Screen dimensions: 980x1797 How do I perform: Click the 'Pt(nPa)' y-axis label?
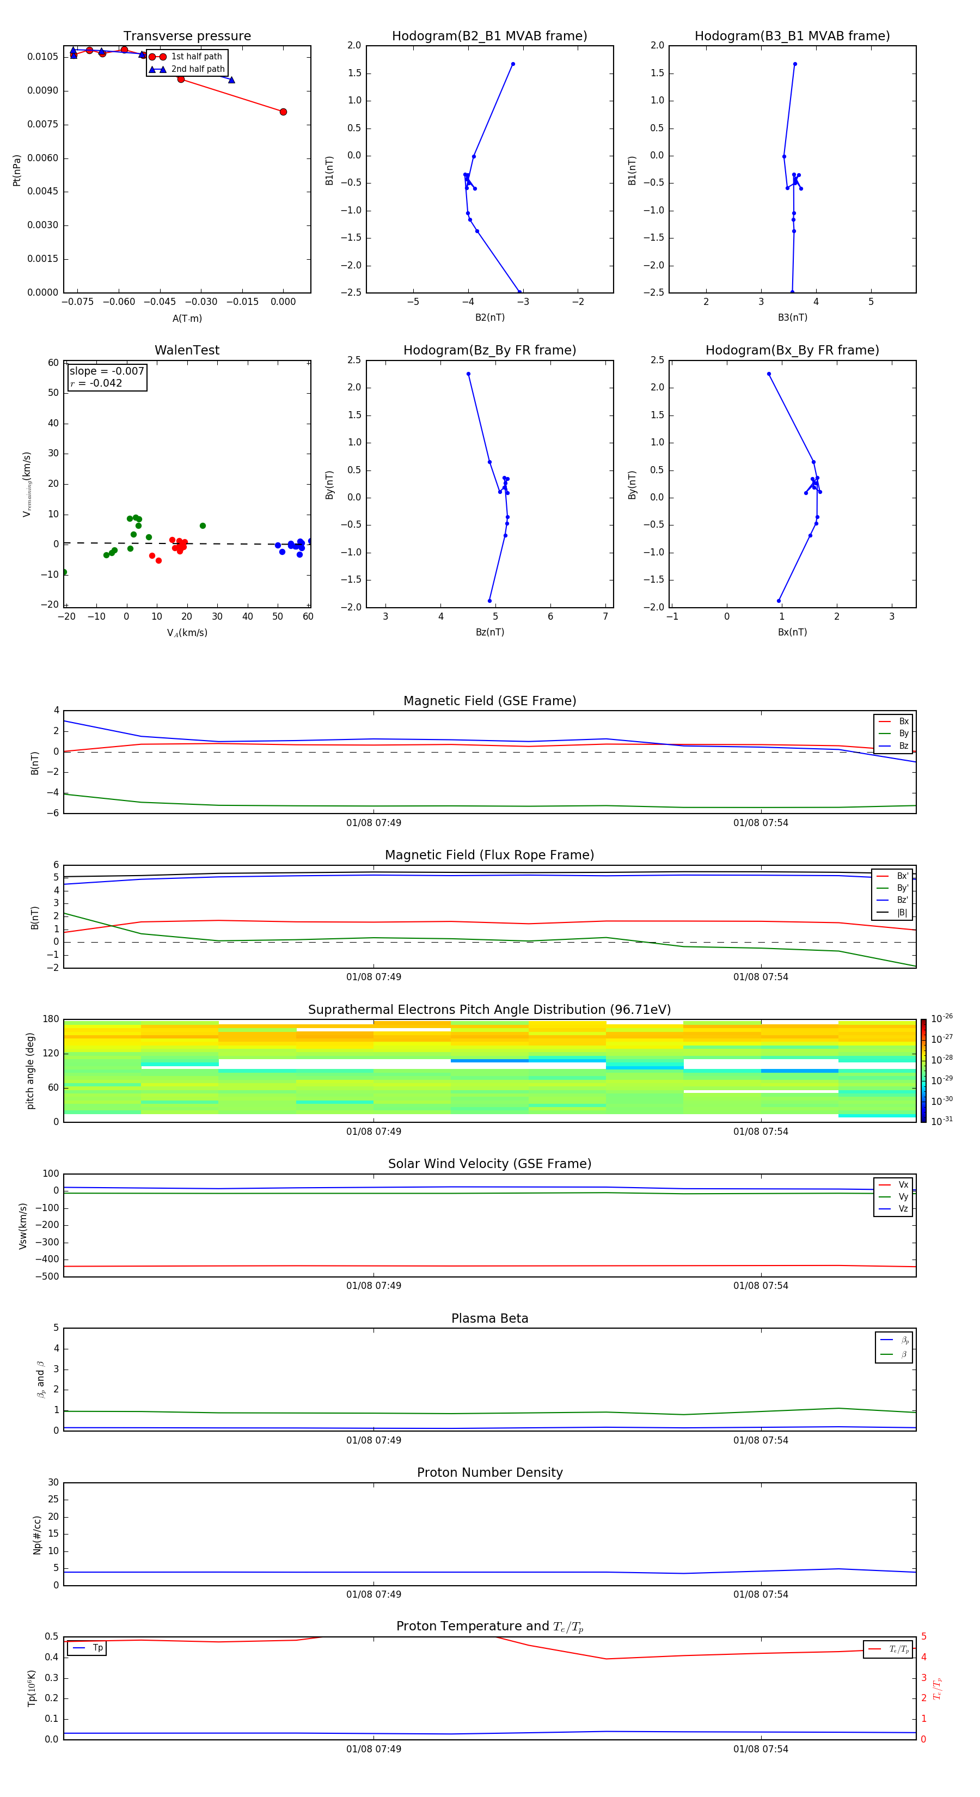coord(17,169)
